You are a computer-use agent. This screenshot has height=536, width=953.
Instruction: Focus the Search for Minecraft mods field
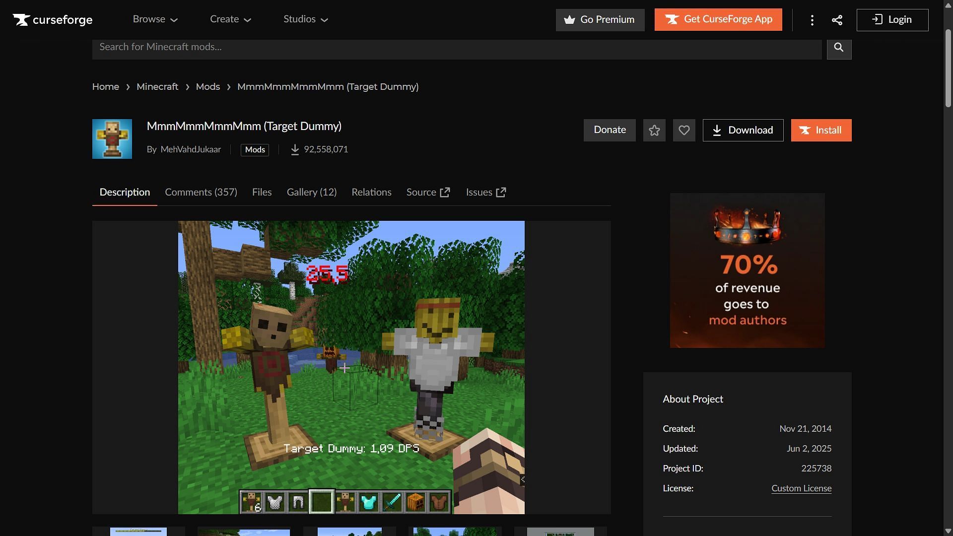click(457, 47)
